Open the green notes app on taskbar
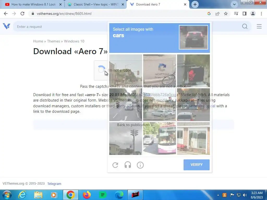The image size is (267, 200). [103, 195]
